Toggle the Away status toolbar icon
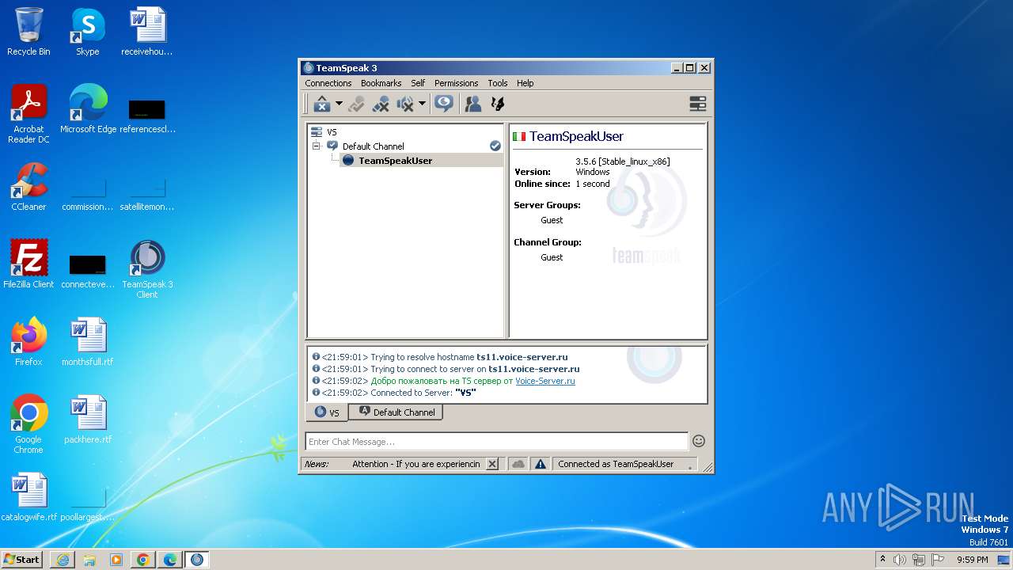 [x=356, y=104]
